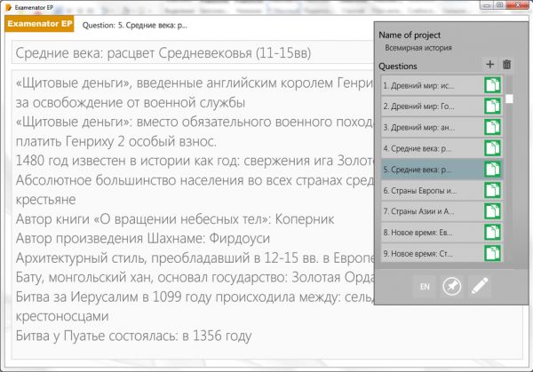Switch language with the EN button
This screenshot has width=533, height=372.
(425, 287)
